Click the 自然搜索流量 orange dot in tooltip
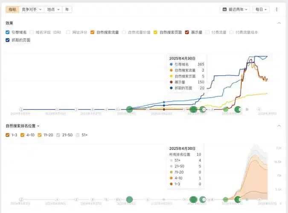Image resolution: width=288 pixels, height=213 pixels. point(171,70)
